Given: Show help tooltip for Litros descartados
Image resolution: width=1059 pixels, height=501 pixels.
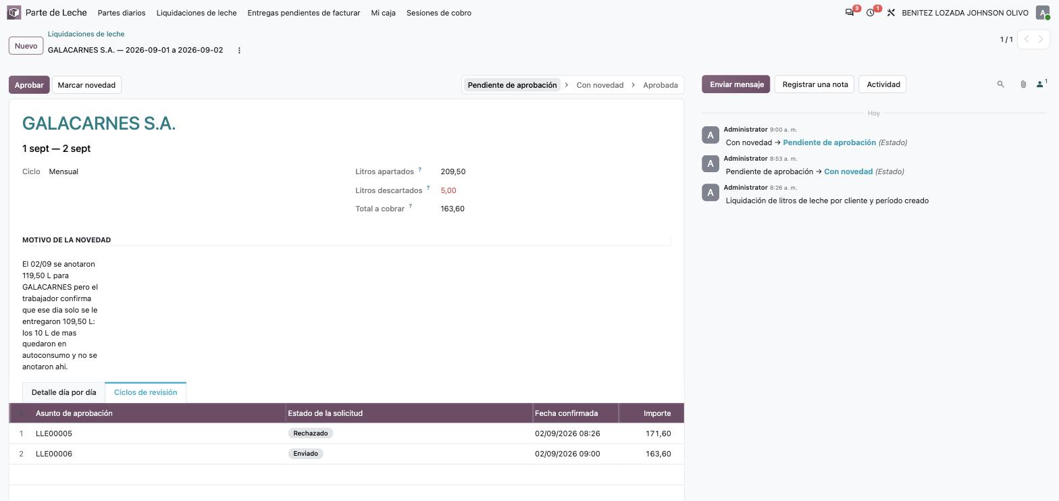Looking at the screenshot, I should pyautogui.click(x=428, y=188).
